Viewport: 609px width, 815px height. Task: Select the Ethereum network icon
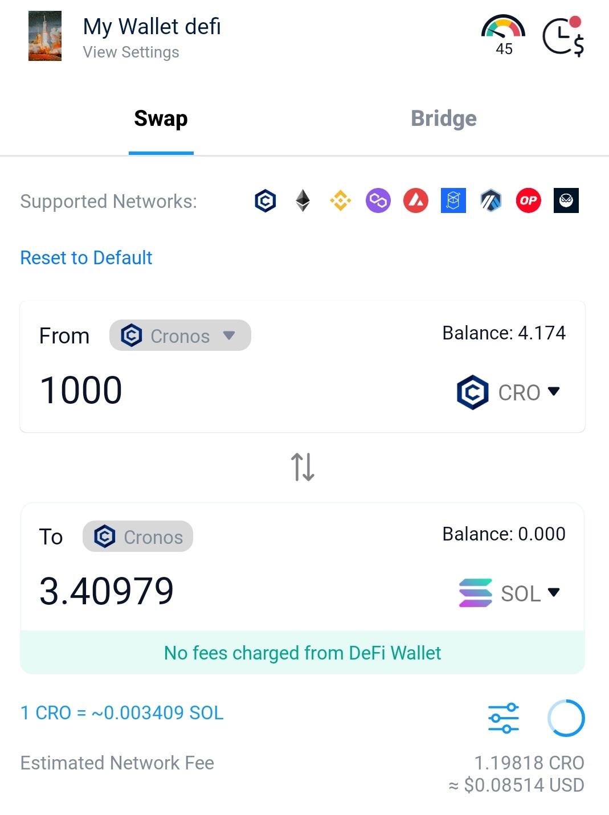pos(303,200)
